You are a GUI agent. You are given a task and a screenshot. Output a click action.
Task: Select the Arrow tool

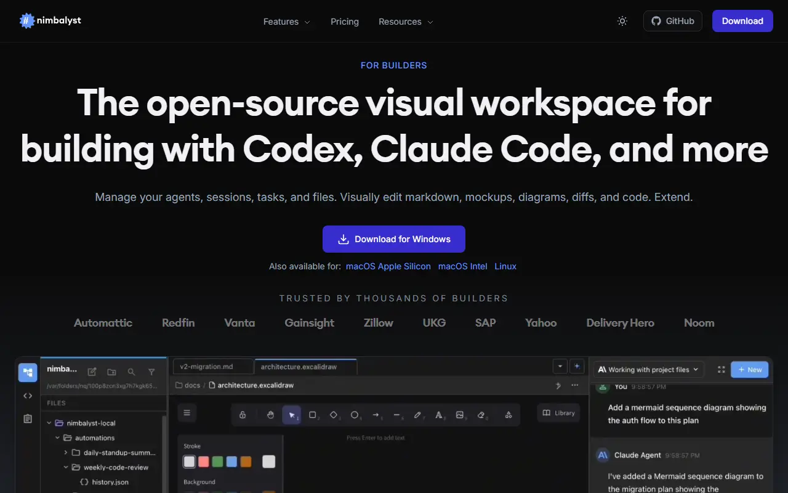(x=376, y=415)
